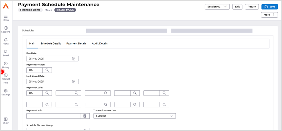This screenshot has height=131, width=282.
Task: Open Payment Limit calculator icon
Action: [85, 116]
